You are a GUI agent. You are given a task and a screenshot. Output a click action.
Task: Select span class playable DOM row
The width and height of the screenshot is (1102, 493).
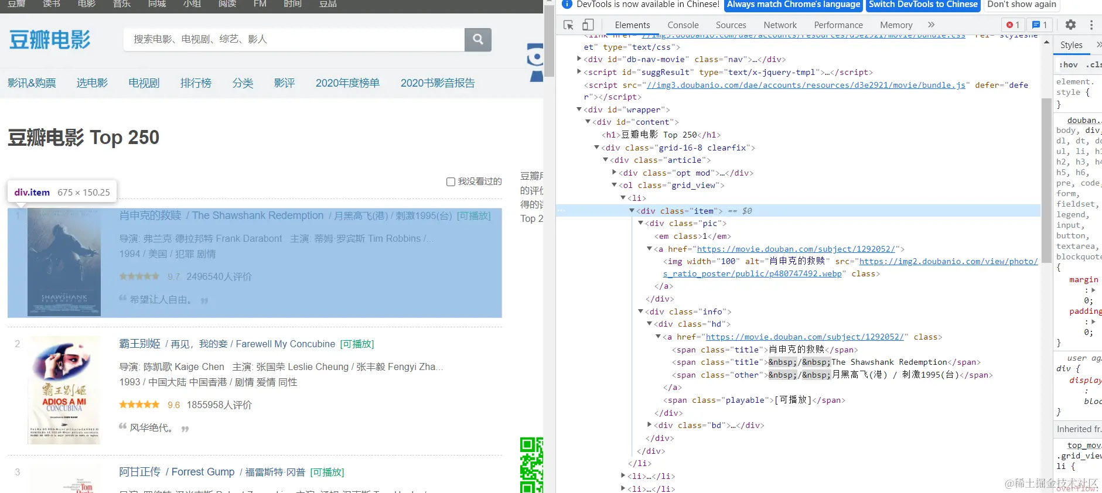tap(754, 400)
